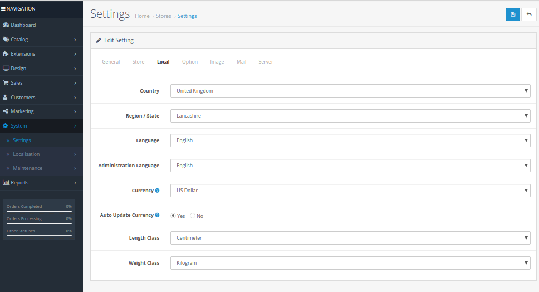Click the Dashboard gauge icon
This screenshot has height=292, width=539.
point(6,25)
